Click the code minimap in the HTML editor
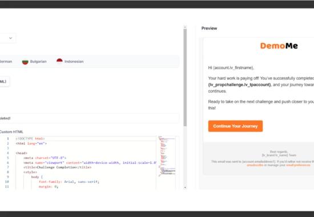314x217 pixels. point(167,156)
